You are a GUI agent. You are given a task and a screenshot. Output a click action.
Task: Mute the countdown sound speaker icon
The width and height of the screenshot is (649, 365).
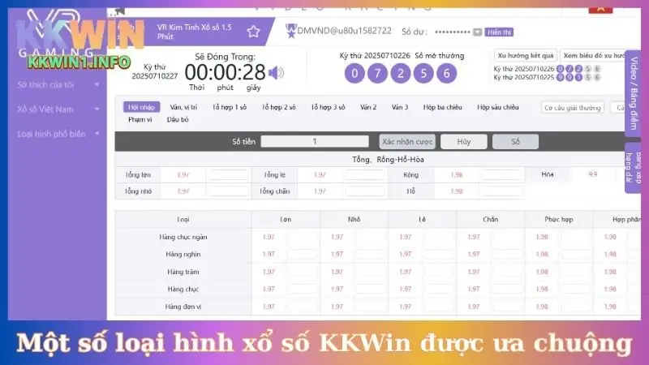[276, 73]
